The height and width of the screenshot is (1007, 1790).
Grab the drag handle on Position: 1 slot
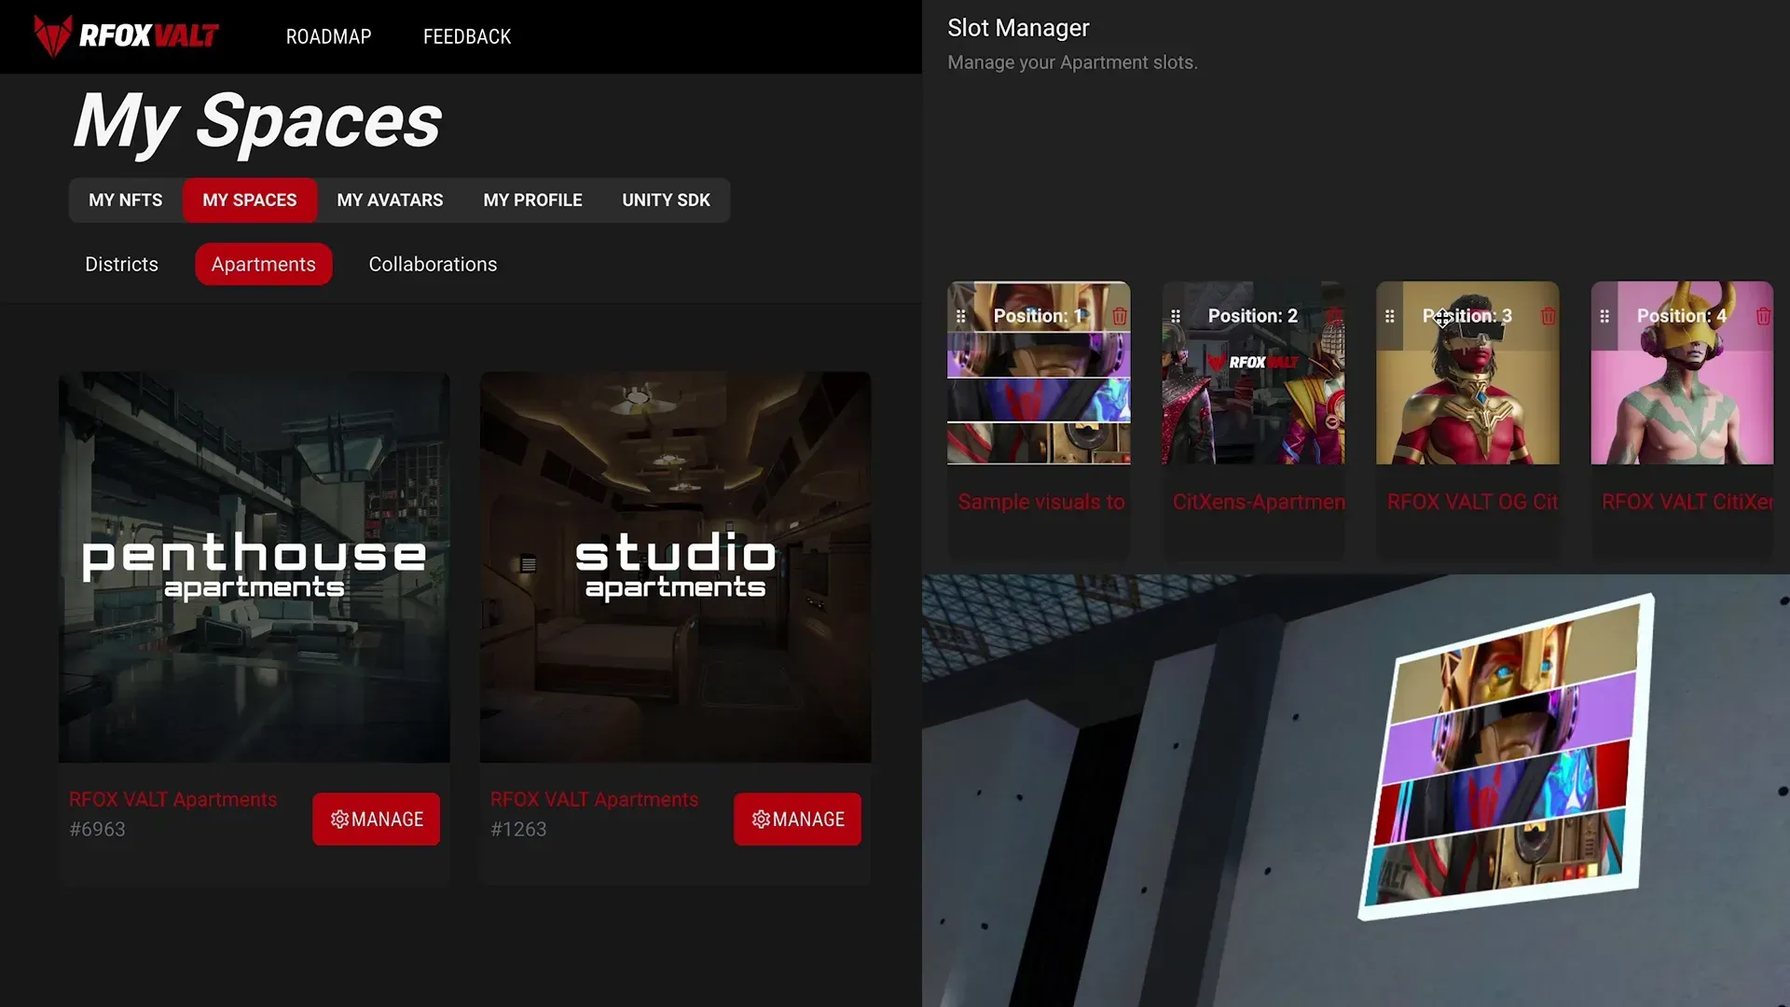click(x=961, y=316)
